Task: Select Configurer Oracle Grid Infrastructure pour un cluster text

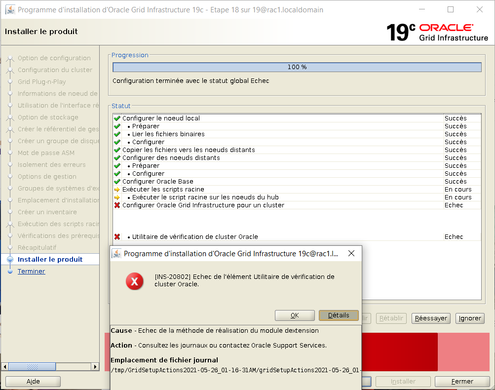Action: [203, 205]
